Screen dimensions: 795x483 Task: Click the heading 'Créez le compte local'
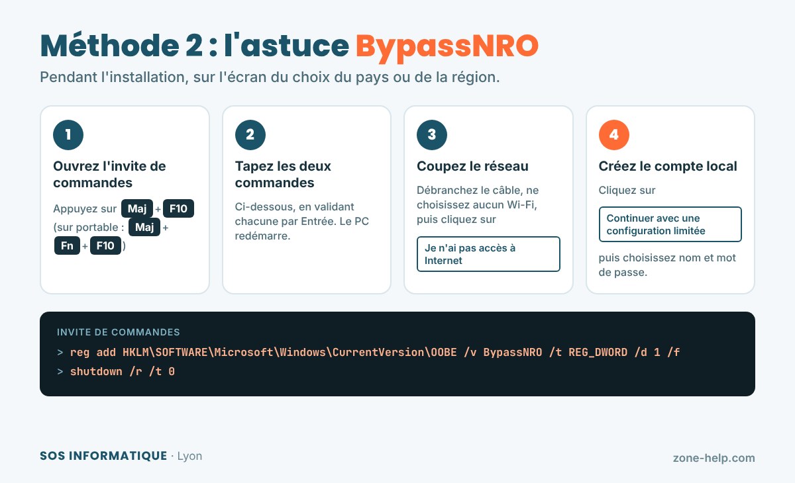[668, 166]
